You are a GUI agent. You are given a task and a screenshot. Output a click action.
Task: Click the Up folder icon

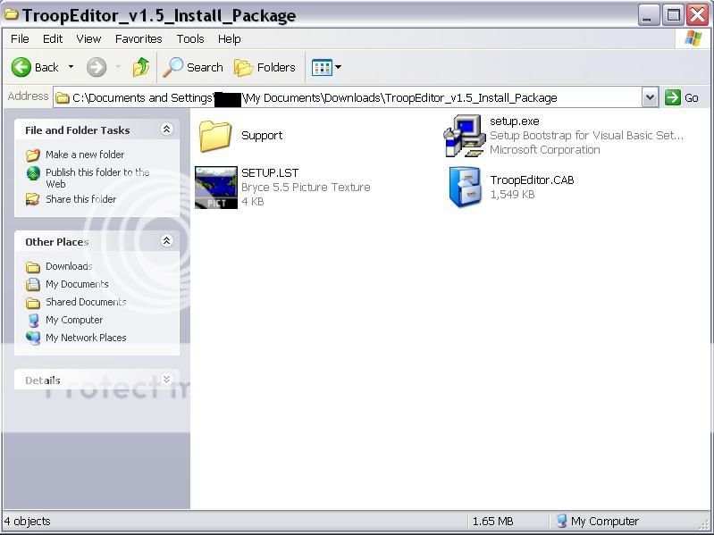coord(141,67)
